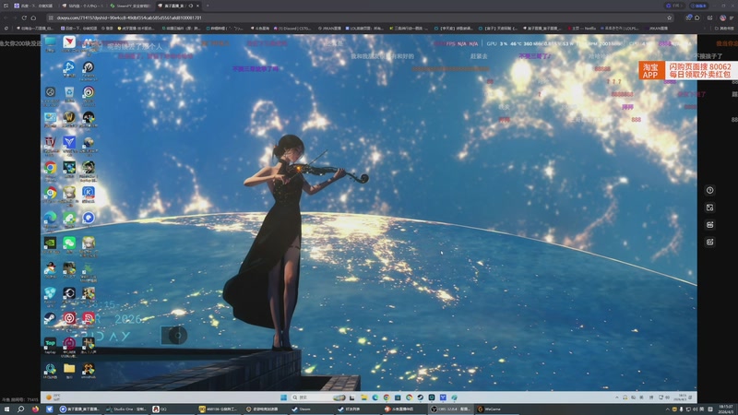Click the Taobao APP ad banner
Image resolution: width=738 pixels, height=415 pixels.
(x=686, y=71)
